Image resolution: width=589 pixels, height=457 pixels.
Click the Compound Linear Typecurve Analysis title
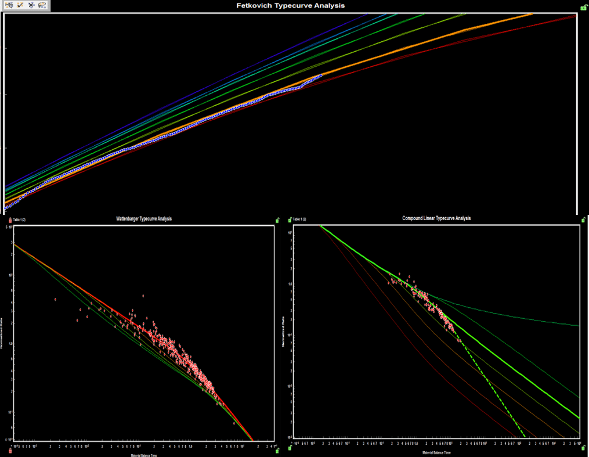(x=436, y=219)
